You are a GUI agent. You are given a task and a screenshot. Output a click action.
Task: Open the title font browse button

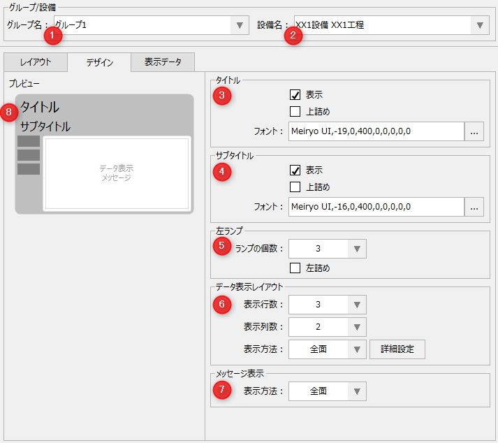(475, 131)
